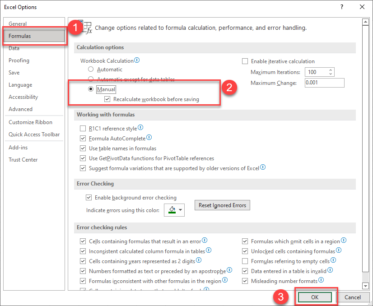Screen dimensions: 373x306
Task: Click the Help question mark button
Action: [x=342, y=7]
